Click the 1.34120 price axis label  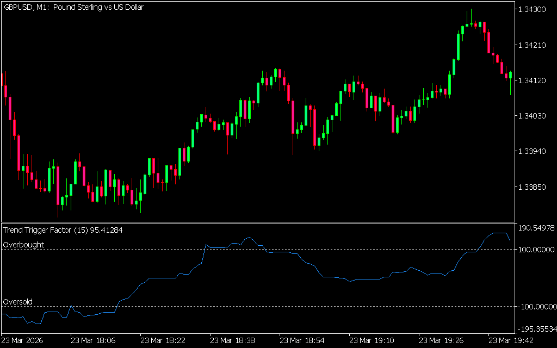pos(535,80)
